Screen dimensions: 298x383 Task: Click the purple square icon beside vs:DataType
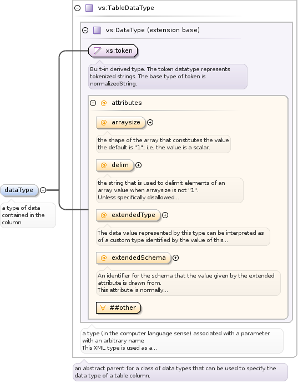pyautogui.click(x=97, y=31)
